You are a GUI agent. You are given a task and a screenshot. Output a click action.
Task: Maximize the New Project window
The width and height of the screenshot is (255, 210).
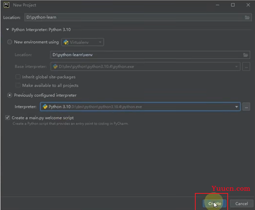pyautogui.click(x=233, y=5)
